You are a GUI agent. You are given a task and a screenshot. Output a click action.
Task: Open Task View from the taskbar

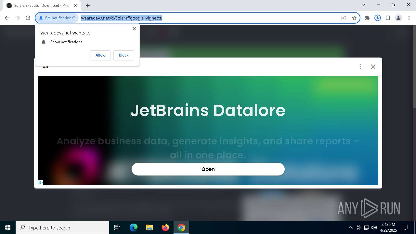click(x=117, y=227)
